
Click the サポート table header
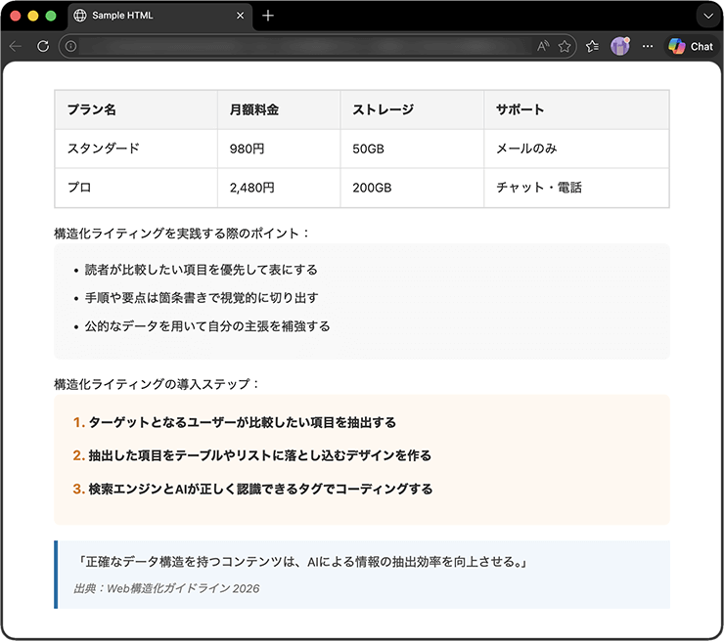(576, 109)
